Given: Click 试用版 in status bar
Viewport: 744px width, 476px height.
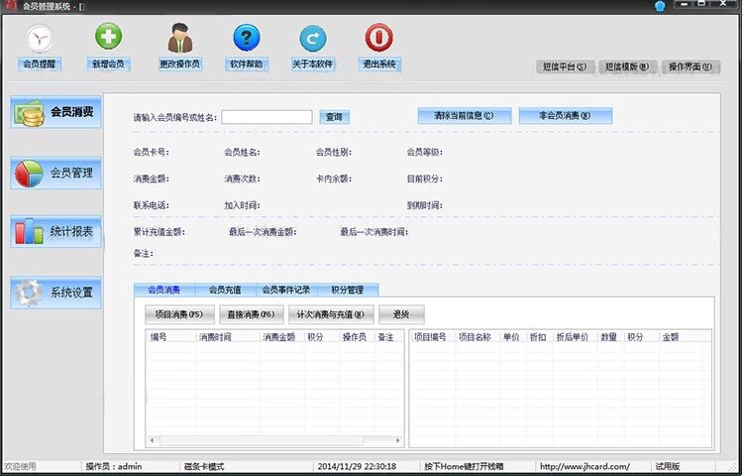Looking at the screenshot, I should click(668, 466).
